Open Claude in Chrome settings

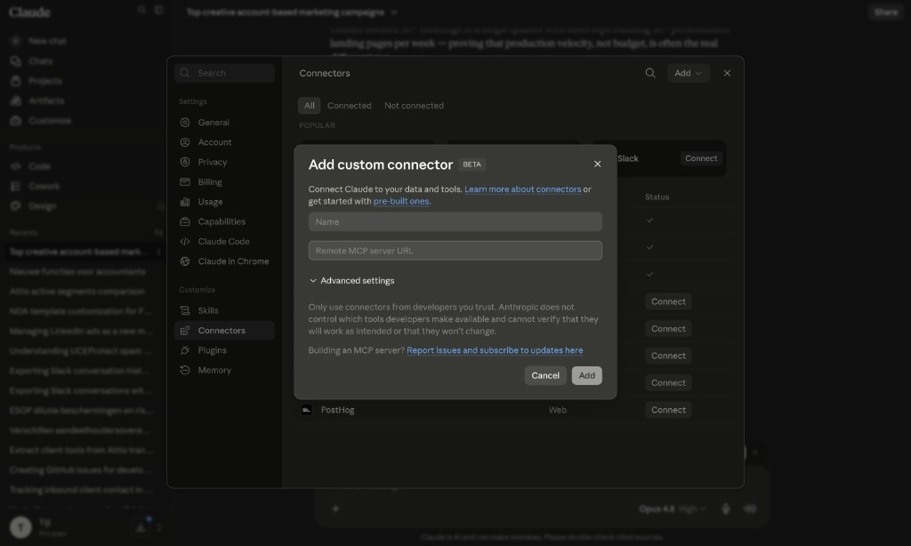pyautogui.click(x=224, y=261)
